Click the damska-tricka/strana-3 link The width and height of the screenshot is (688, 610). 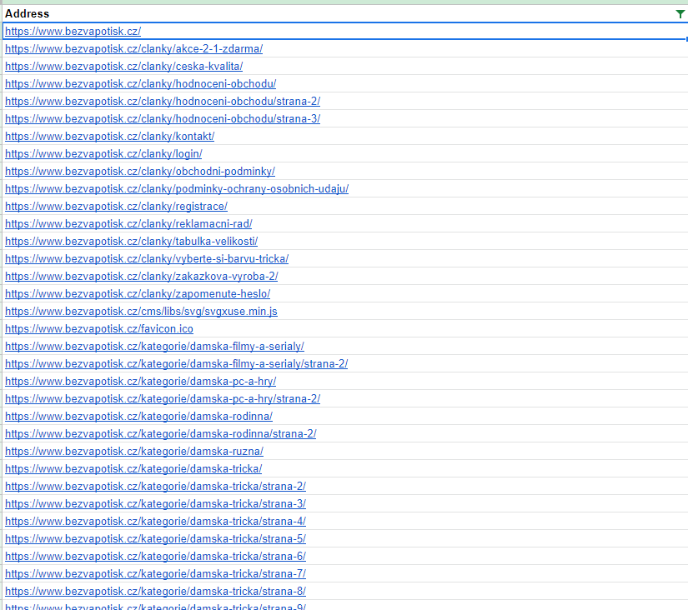coord(155,504)
